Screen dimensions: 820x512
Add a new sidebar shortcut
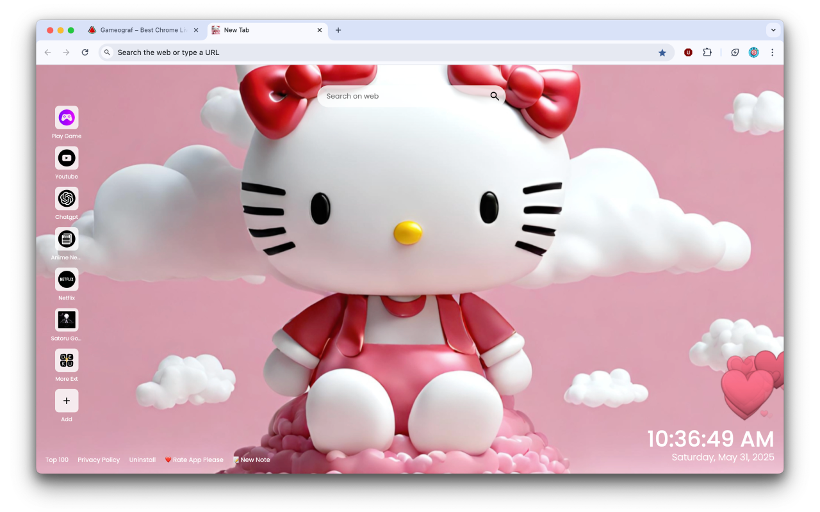click(x=67, y=401)
